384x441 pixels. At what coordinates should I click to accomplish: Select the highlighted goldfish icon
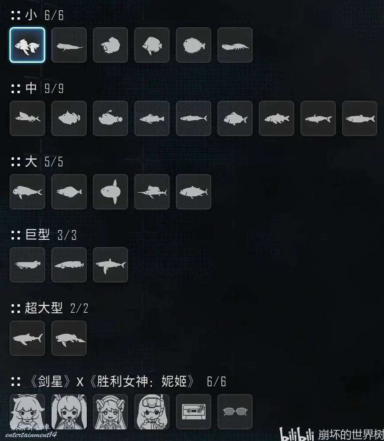pyautogui.click(x=27, y=45)
